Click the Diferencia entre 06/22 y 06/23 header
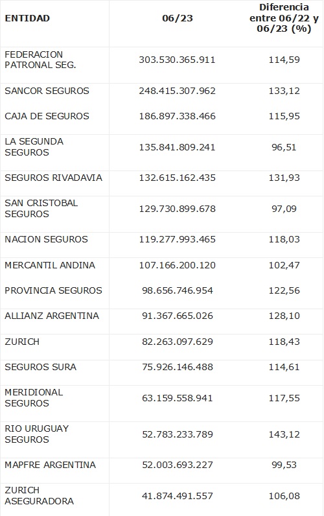 (x=284, y=18)
